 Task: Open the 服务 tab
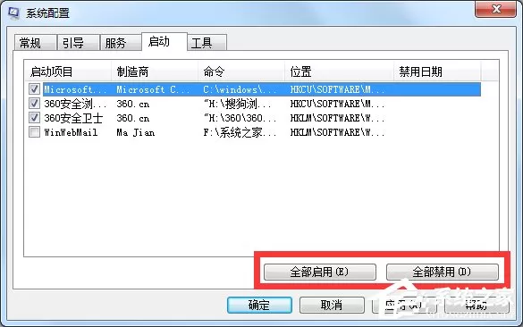(121, 43)
